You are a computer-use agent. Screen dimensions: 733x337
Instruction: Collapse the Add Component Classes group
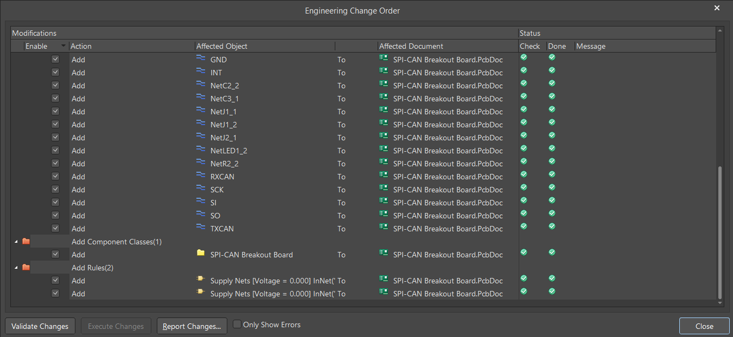coord(16,242)
